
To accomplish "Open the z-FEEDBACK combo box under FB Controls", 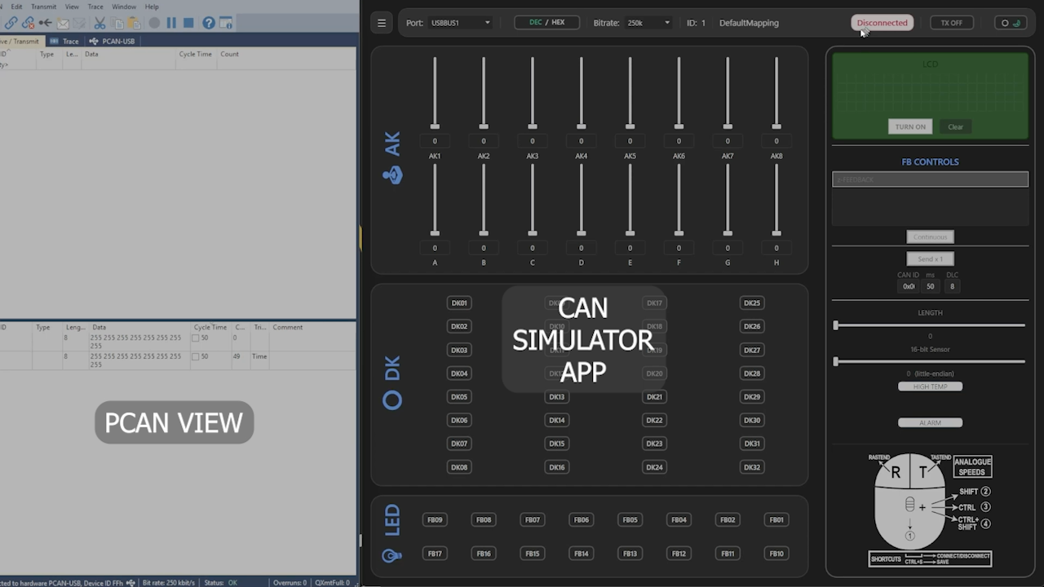I will pos(930,179).
